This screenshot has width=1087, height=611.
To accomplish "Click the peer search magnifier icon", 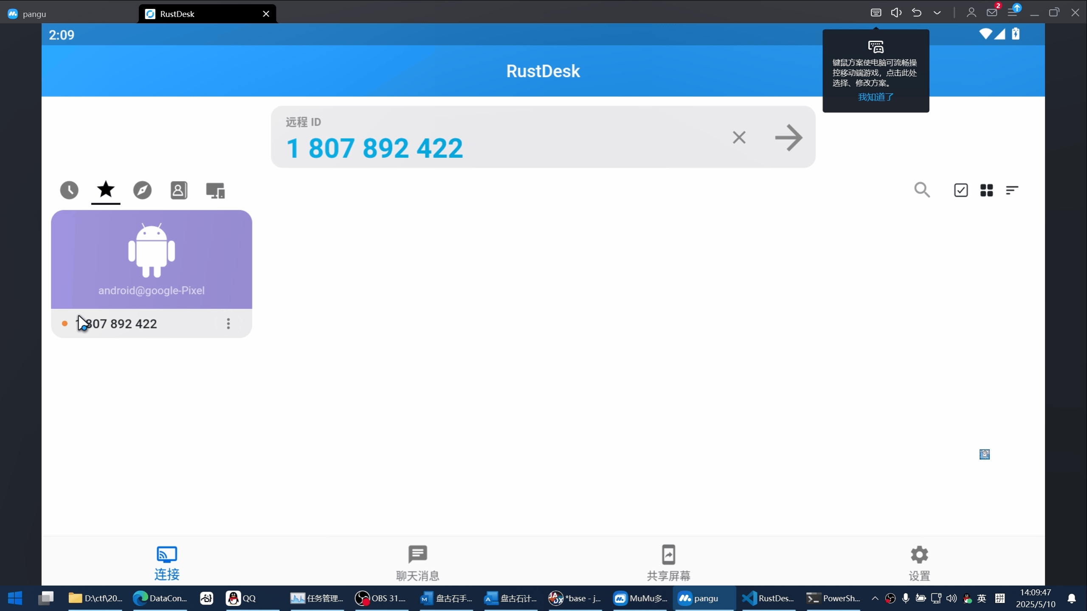I will point(922,190).
